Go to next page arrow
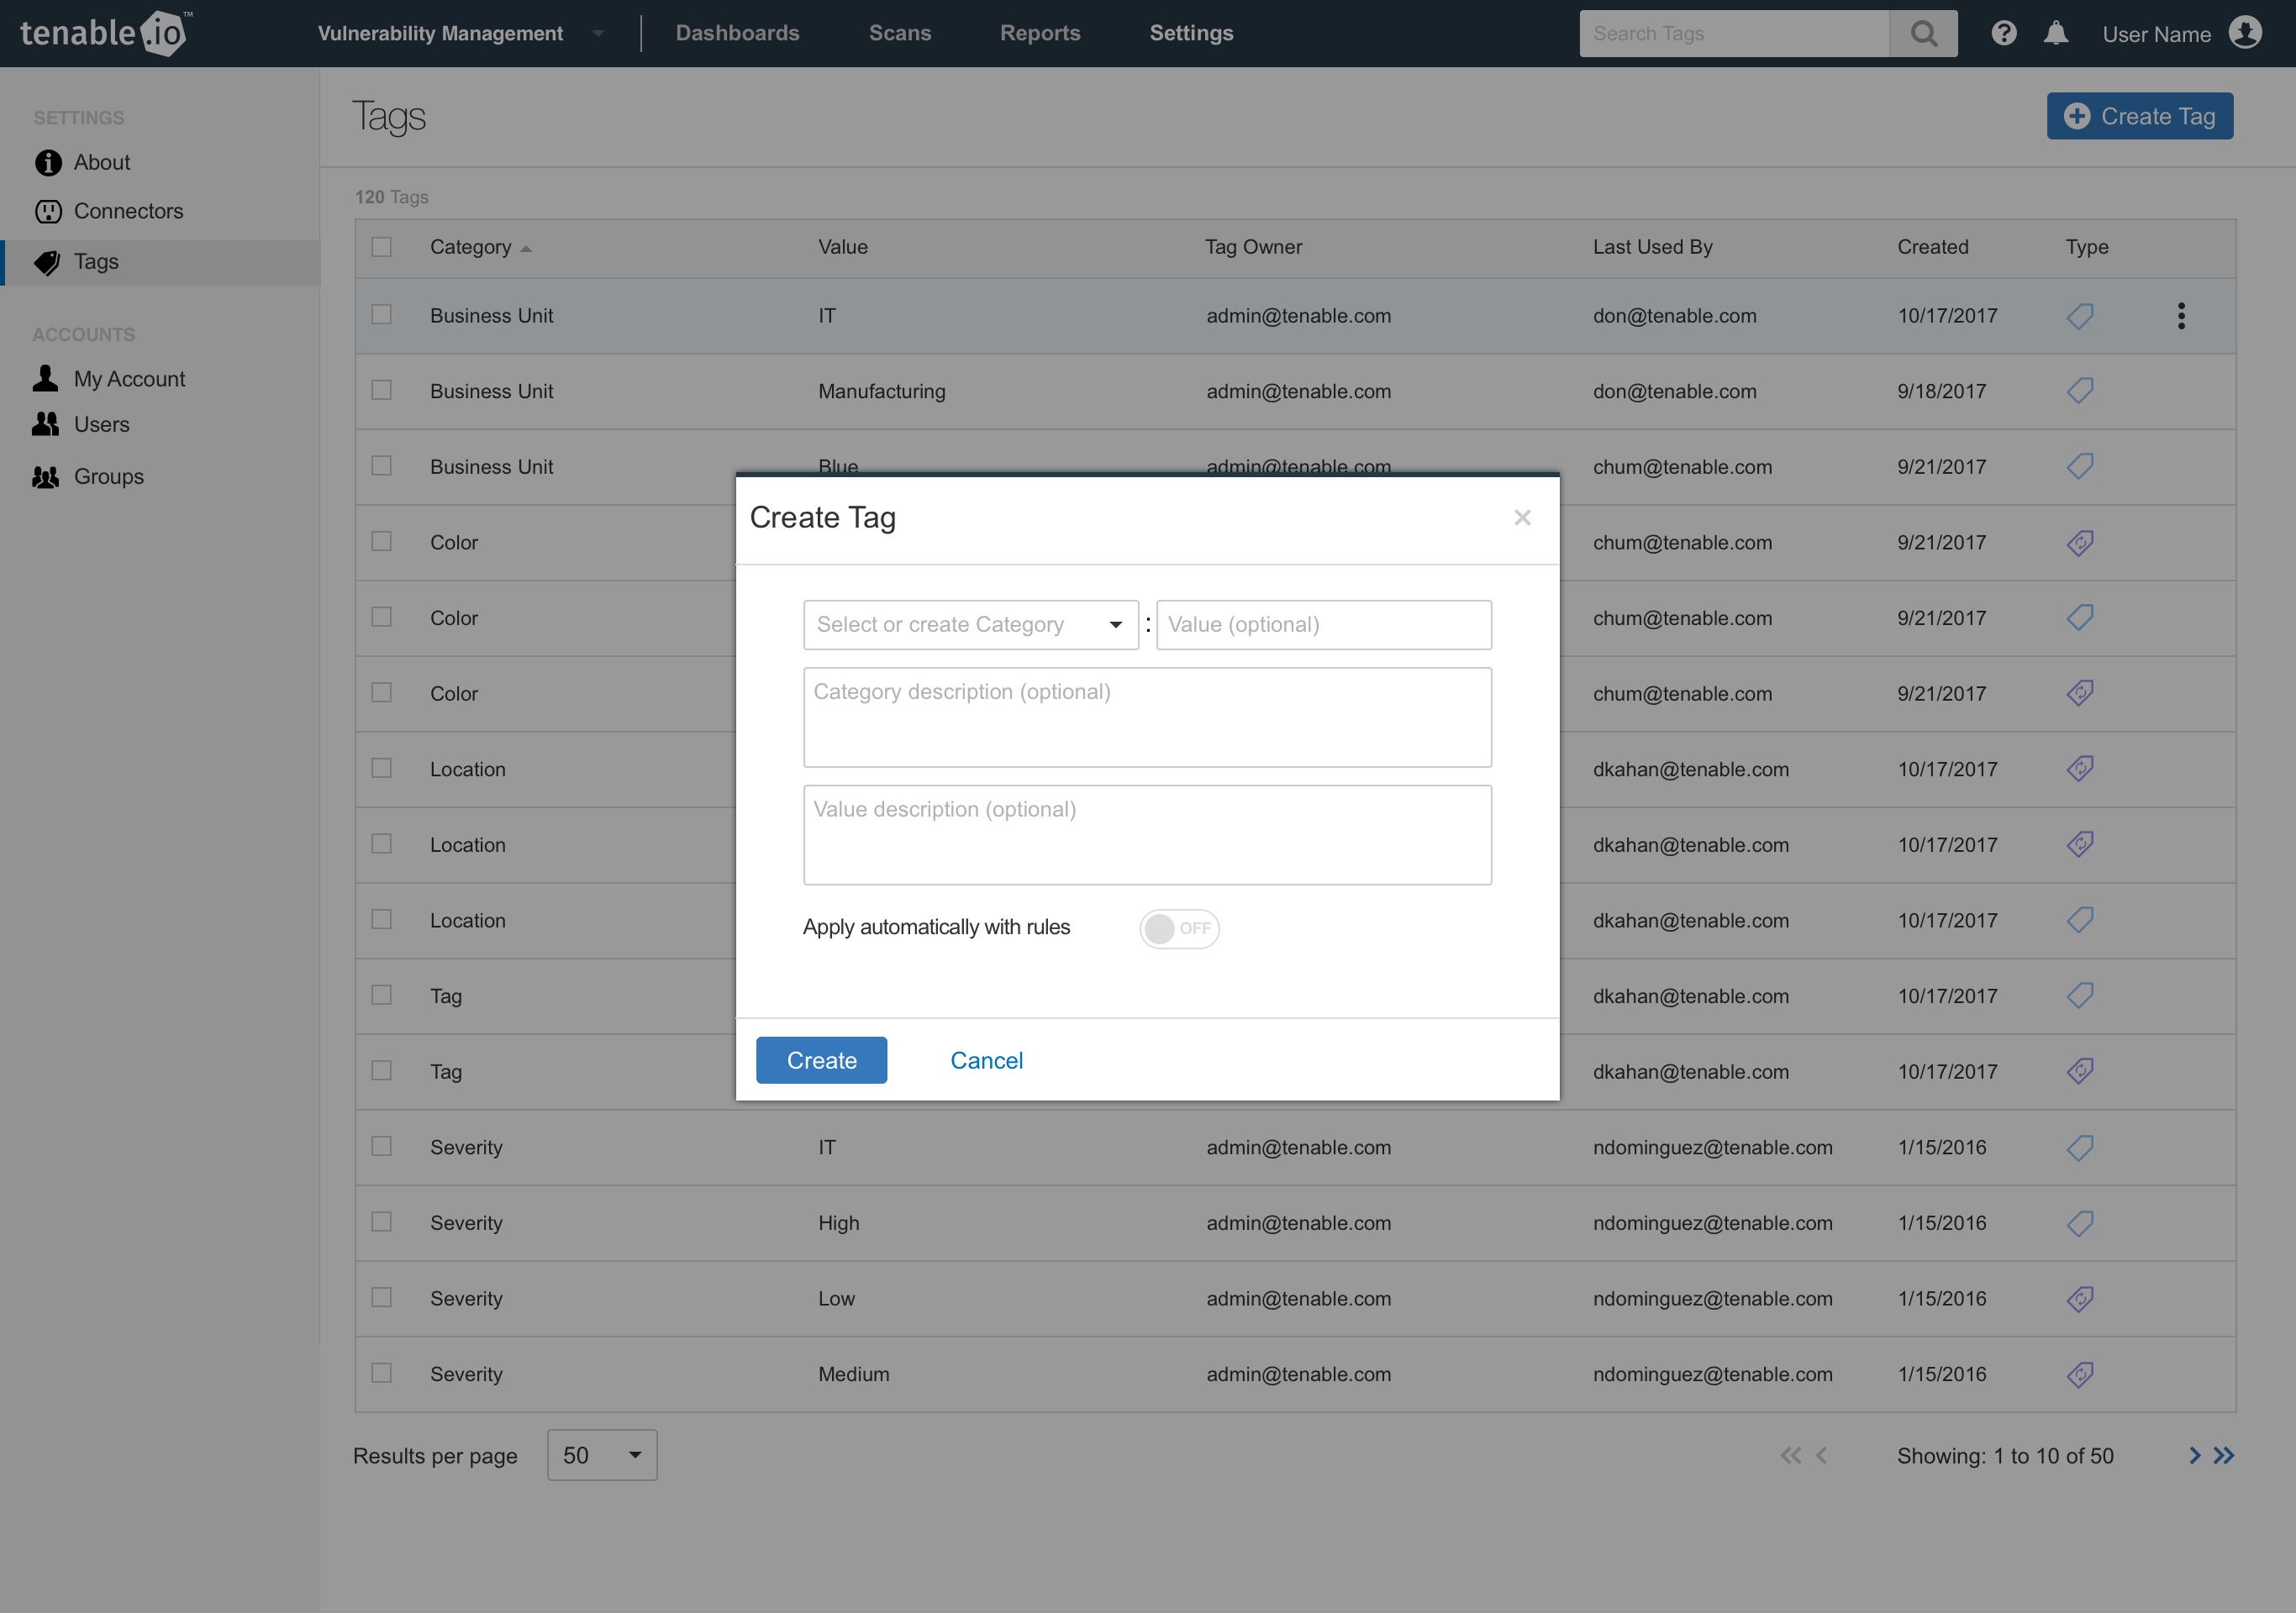The image size is (2296, 1613). point(2194,1455)
